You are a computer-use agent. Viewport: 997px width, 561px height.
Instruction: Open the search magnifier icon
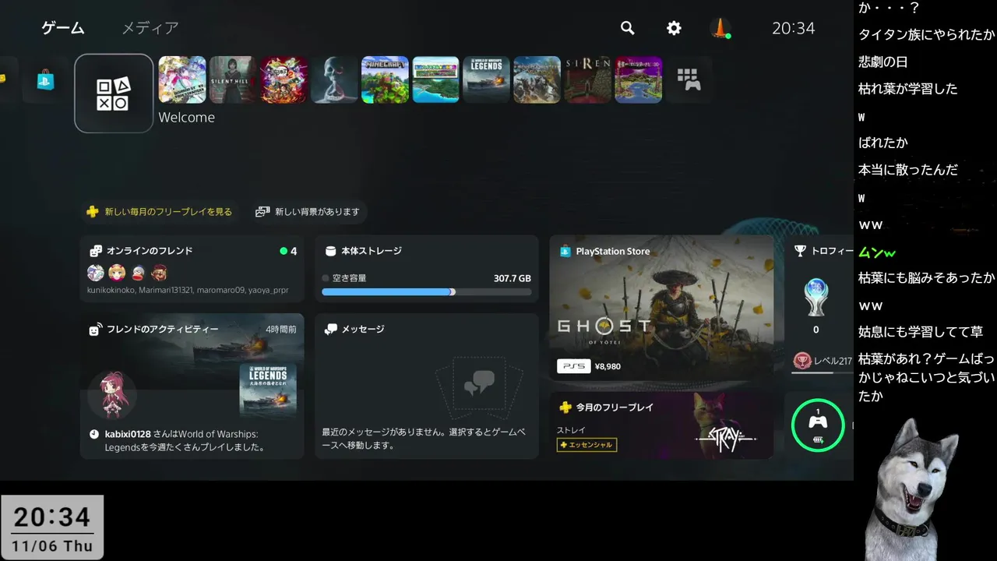pos(628,28)
